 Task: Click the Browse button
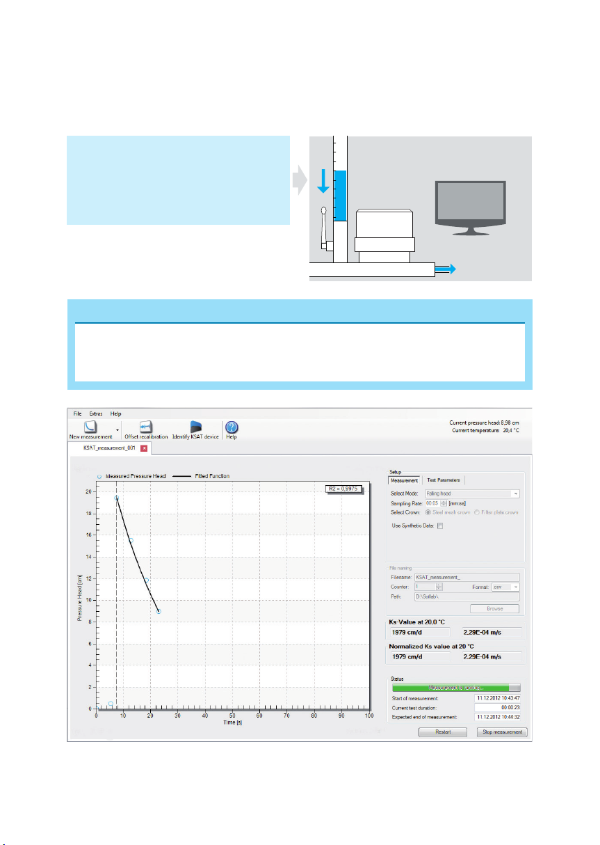(494, 608)
